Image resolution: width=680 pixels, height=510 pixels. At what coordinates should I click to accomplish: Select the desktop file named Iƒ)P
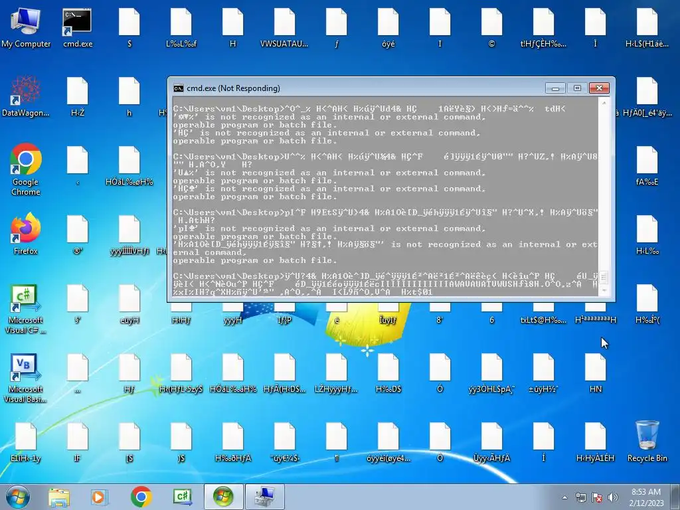pyautogui.click(x=284, y=314)
